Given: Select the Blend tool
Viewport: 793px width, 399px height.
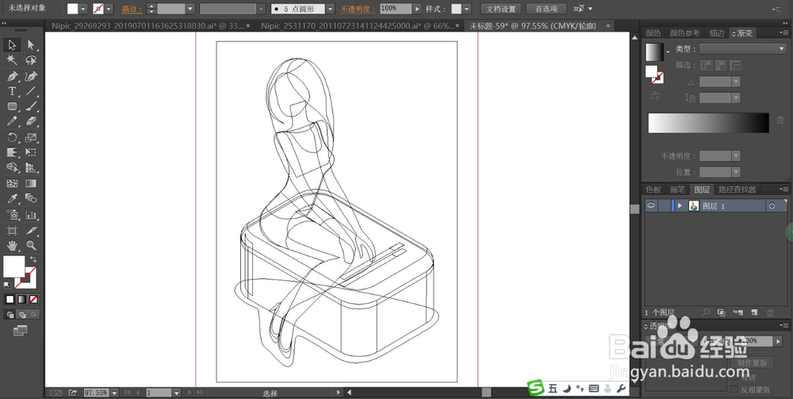Looking at the screenshot, I should point(31,198).
